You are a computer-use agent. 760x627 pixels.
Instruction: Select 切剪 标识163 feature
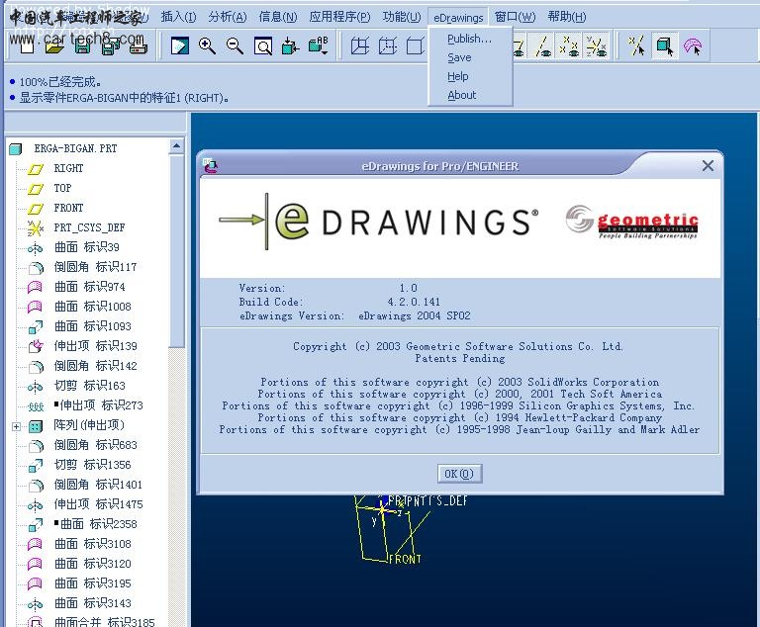click(90, 386)
